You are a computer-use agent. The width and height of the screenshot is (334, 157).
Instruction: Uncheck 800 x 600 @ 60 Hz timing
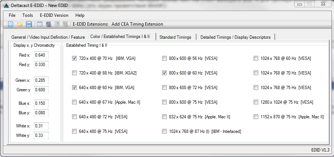point(164,73)
